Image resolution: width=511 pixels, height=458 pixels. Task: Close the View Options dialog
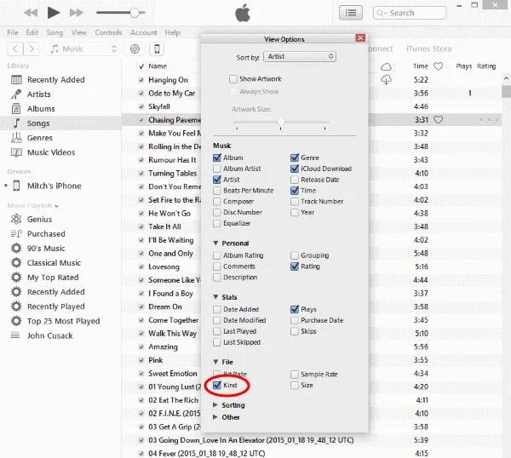tap(360, 38)
